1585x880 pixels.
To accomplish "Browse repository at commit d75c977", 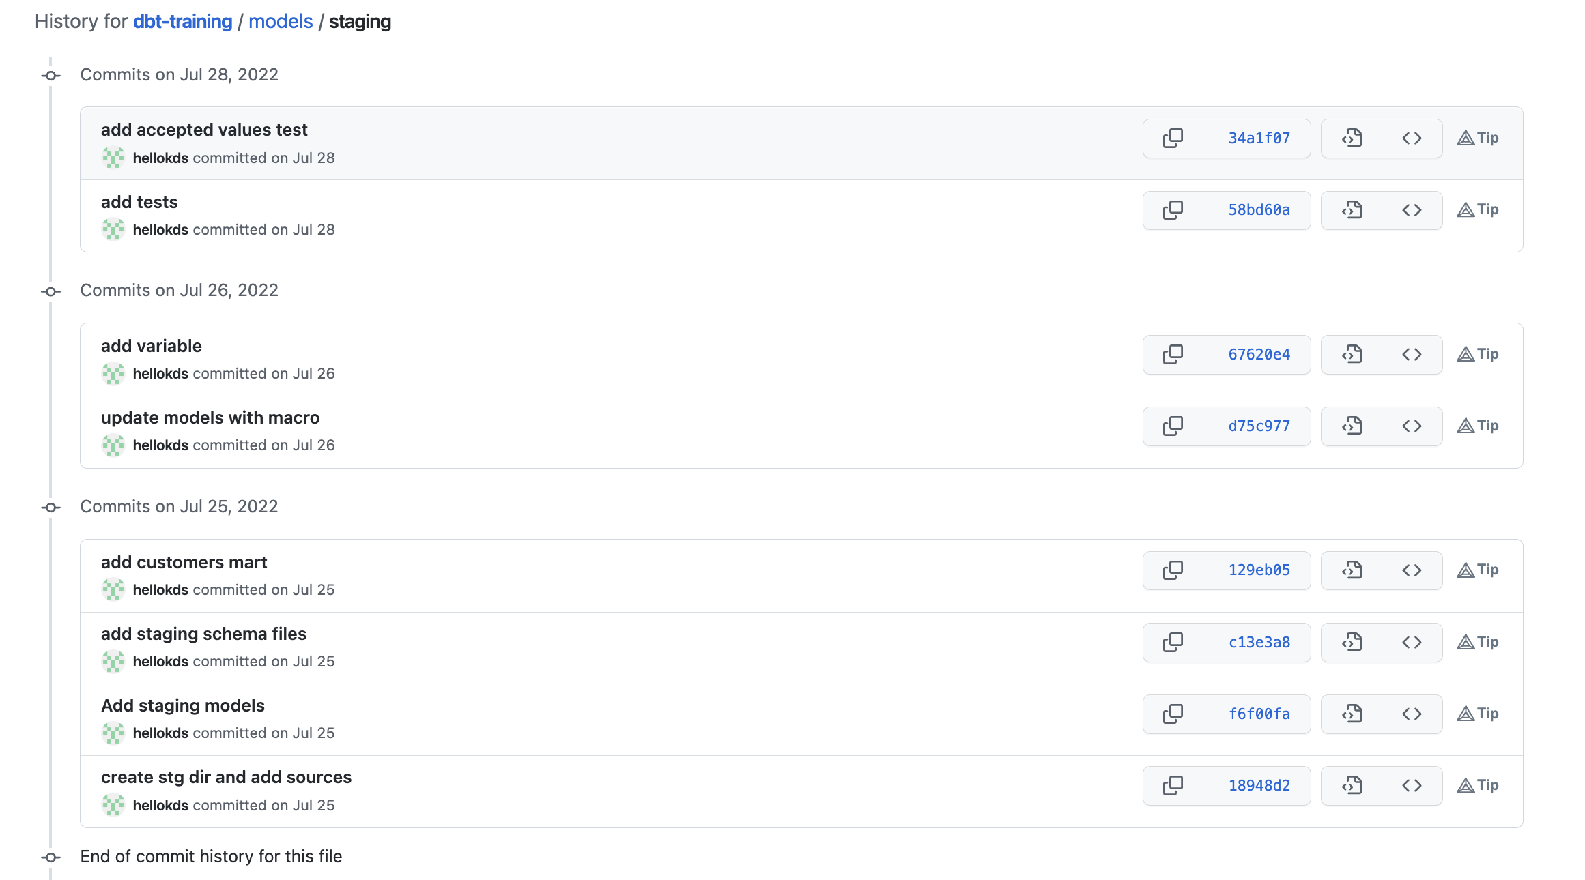I will coord(1412,426).
